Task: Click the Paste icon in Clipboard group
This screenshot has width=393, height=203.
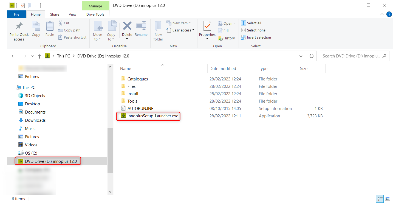Action: coord(49,29)
